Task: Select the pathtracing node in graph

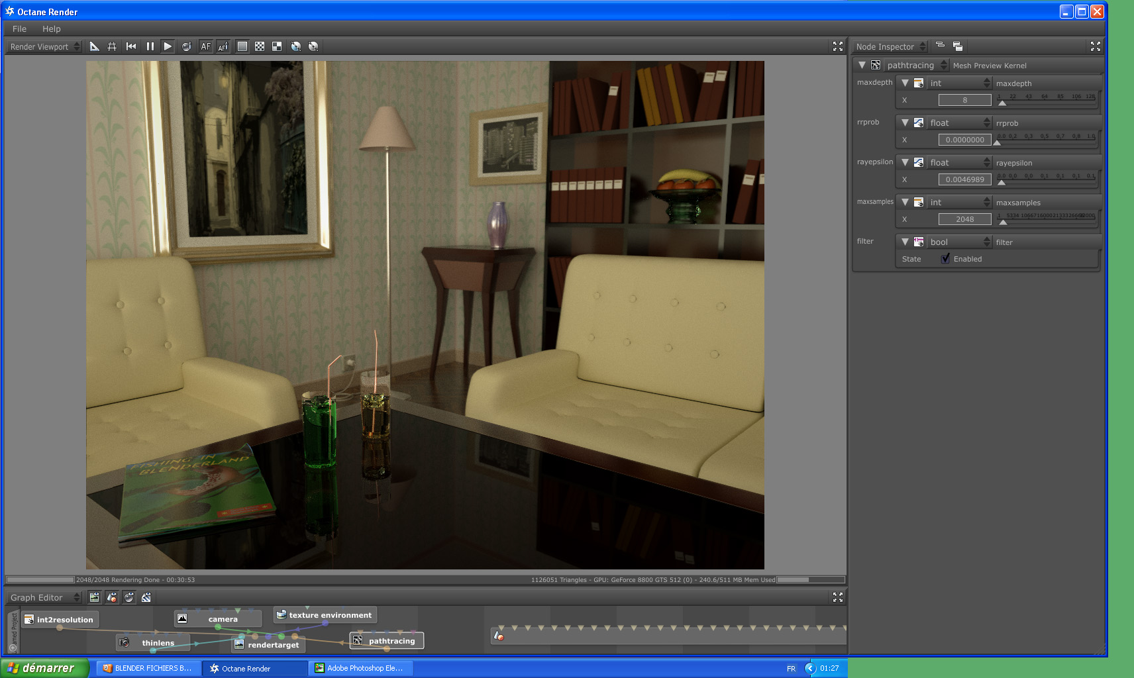Action: pyautogui.click(x=387, y=641)
